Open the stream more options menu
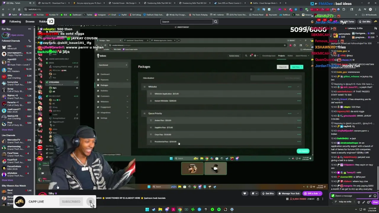This screenshot has width=379, height=213. coord(323,199)
